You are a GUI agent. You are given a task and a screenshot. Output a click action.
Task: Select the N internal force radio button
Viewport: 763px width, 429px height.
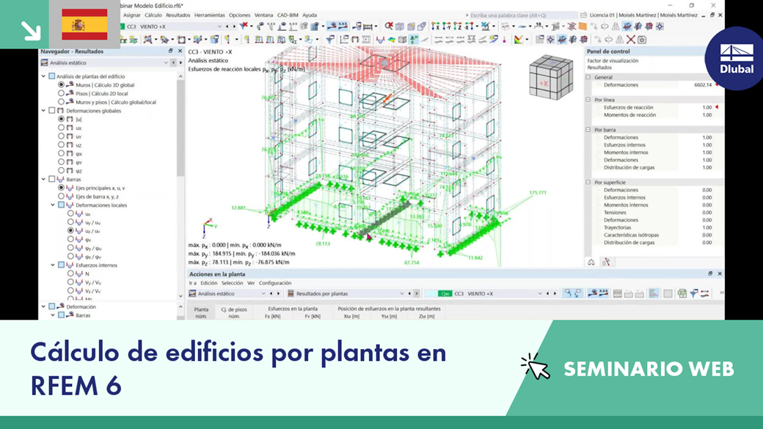click(70, 274)
